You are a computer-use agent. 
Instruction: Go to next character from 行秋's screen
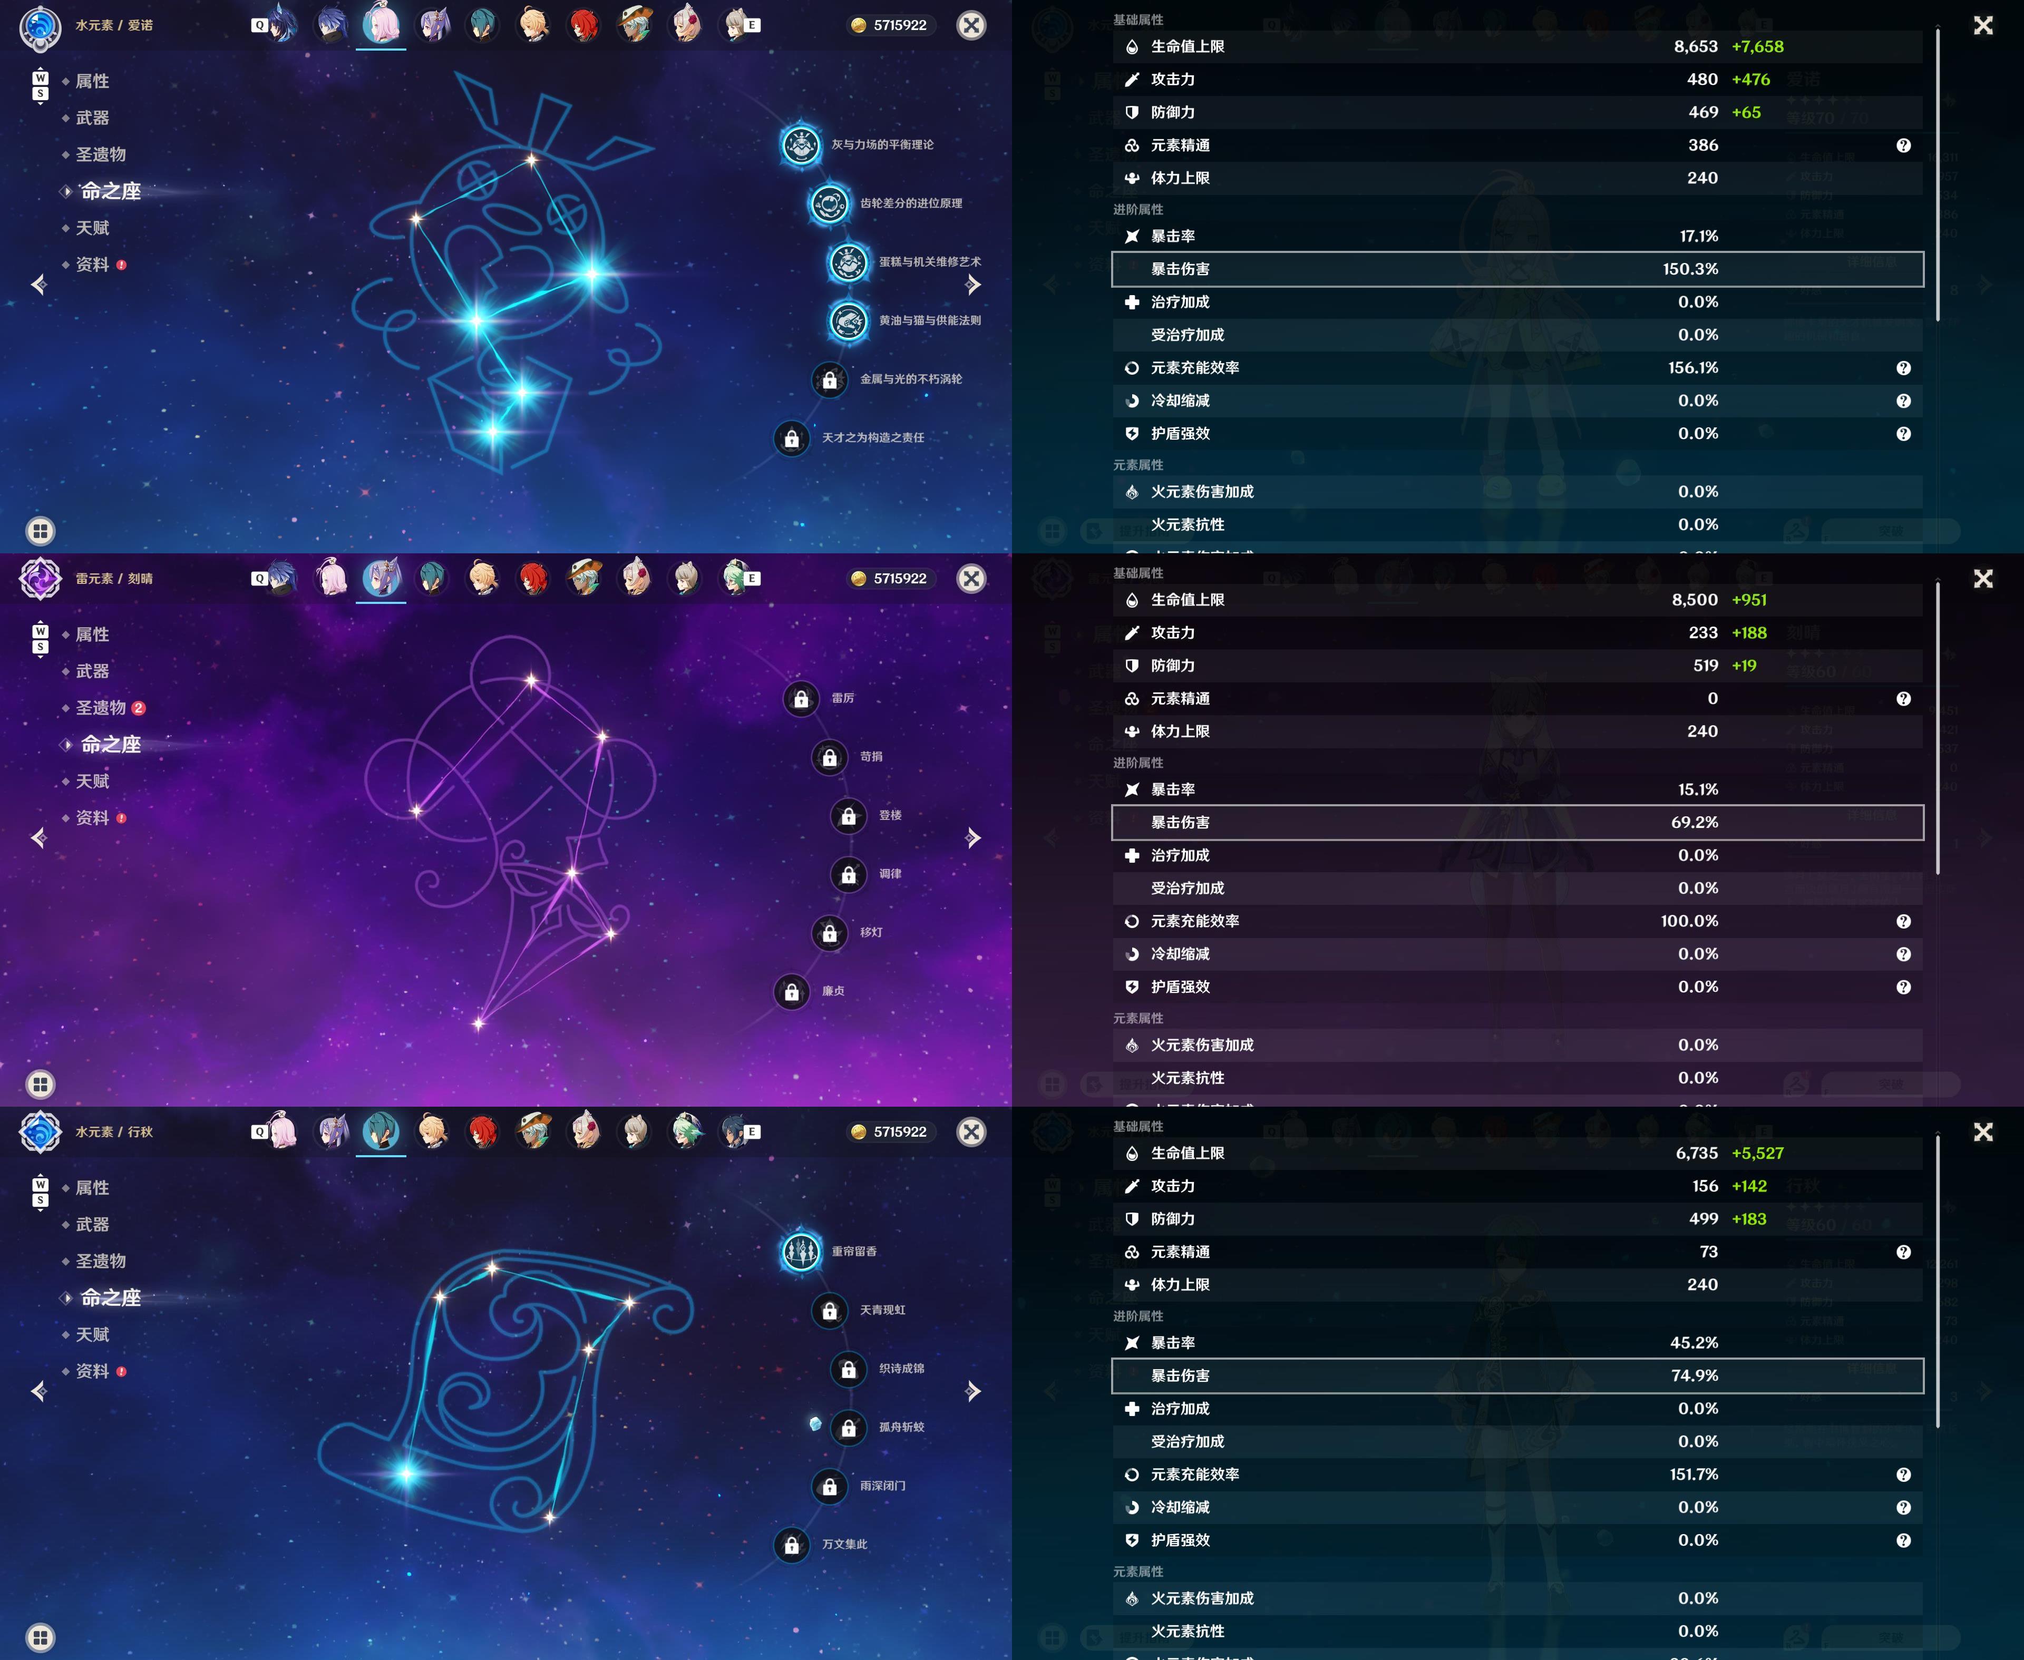pyautogui.click(x=973, y=1391)
